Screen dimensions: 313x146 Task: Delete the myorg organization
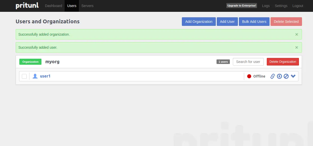(283, 62)
